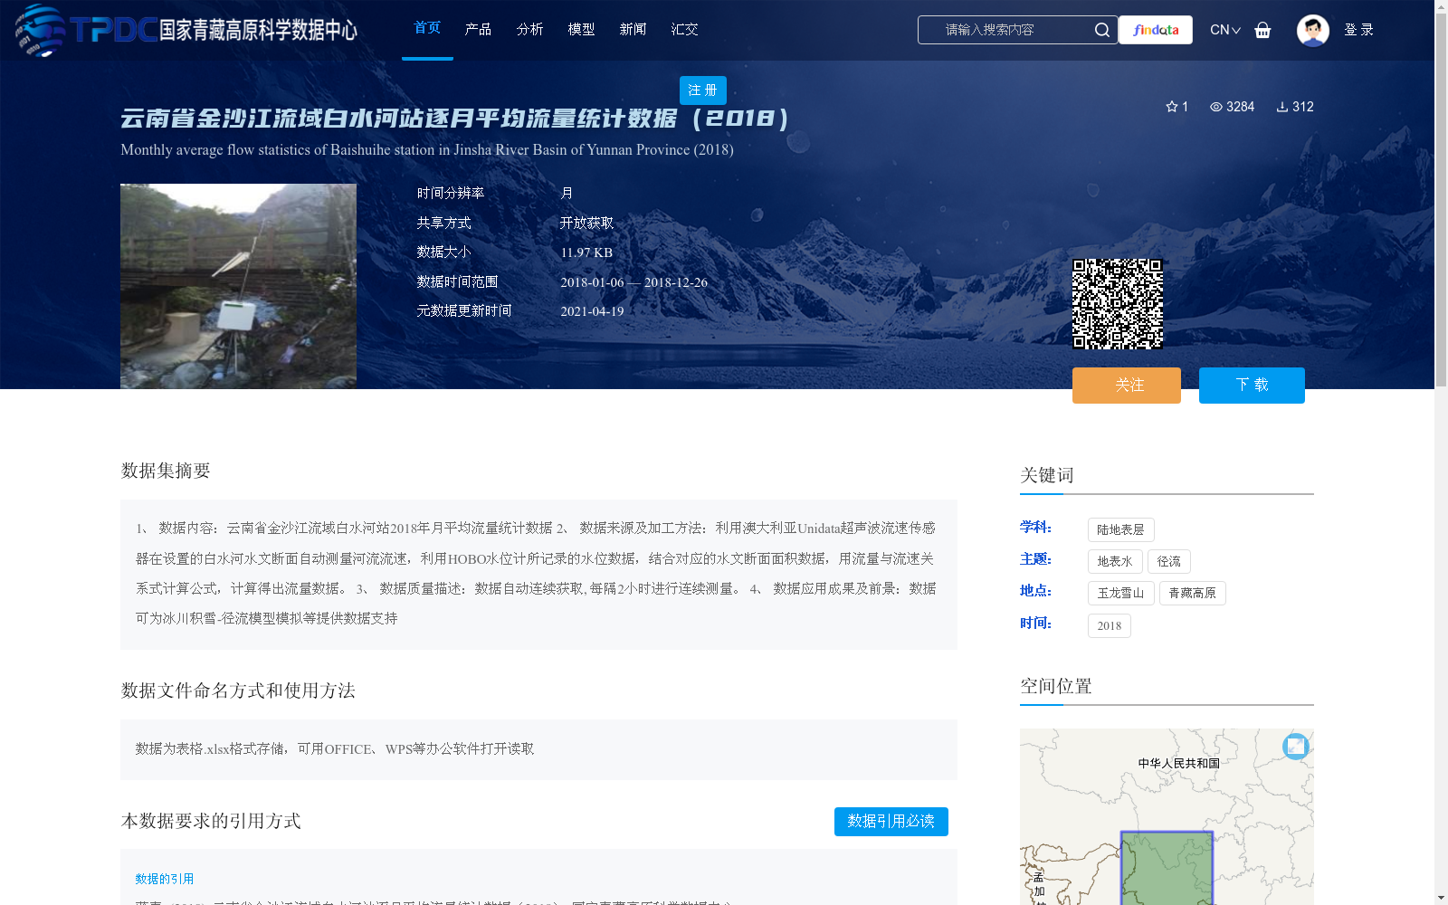Click the English dataset title text
The image size is (1448, 905).
coord(427,150)
